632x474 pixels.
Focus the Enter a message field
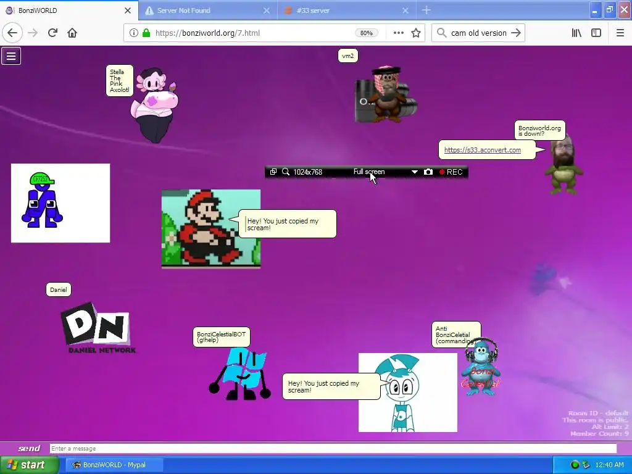tap(333, 449)
